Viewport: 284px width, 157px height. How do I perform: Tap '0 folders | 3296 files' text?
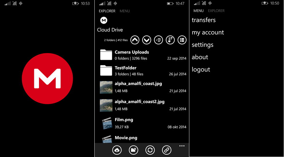131,58
